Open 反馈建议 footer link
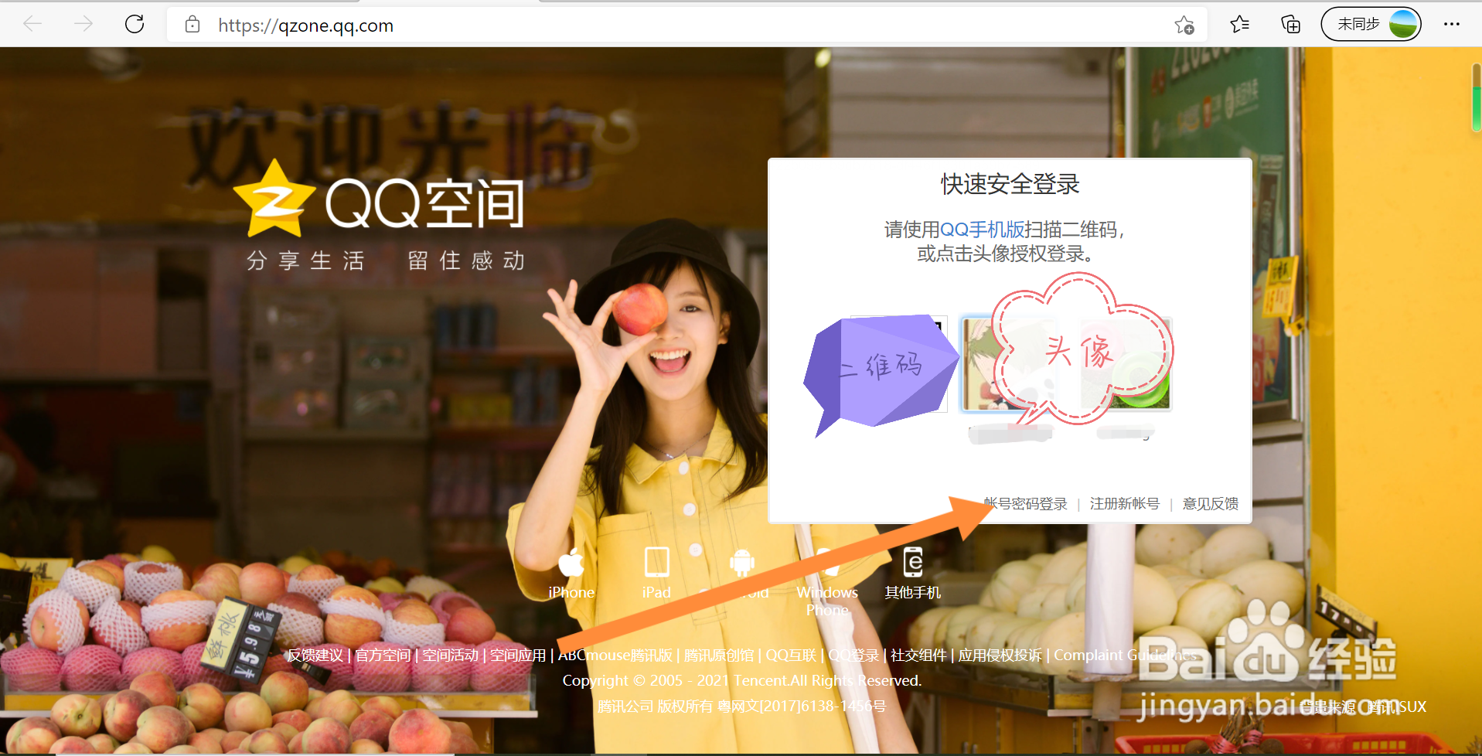Screen dimensions: 1482x756 pos(315,656)
